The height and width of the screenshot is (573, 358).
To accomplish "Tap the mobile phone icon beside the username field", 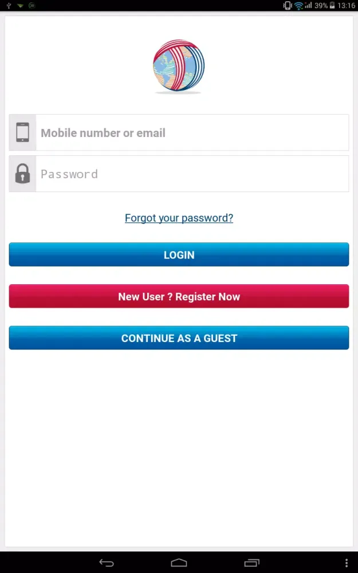I will pos(22,132).
